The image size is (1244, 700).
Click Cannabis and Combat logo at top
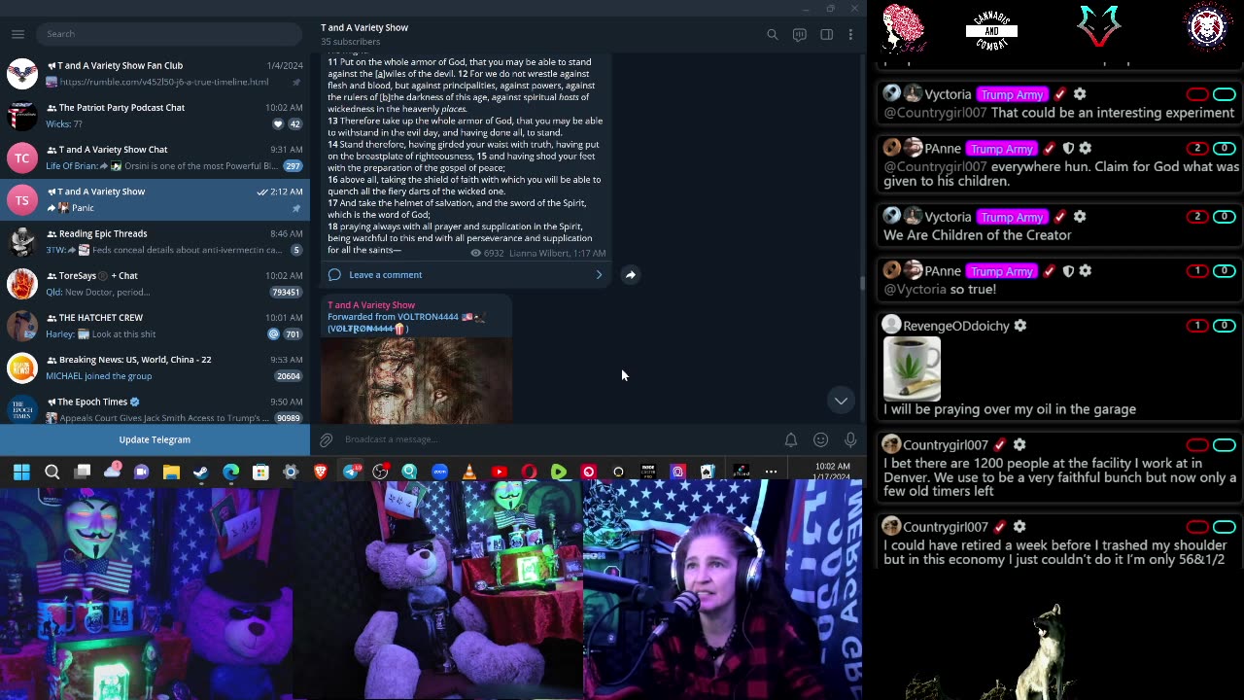[x=991, y=29]
